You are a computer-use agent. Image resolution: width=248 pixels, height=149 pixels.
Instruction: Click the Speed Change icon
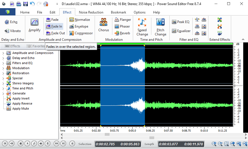click(142, 22)
